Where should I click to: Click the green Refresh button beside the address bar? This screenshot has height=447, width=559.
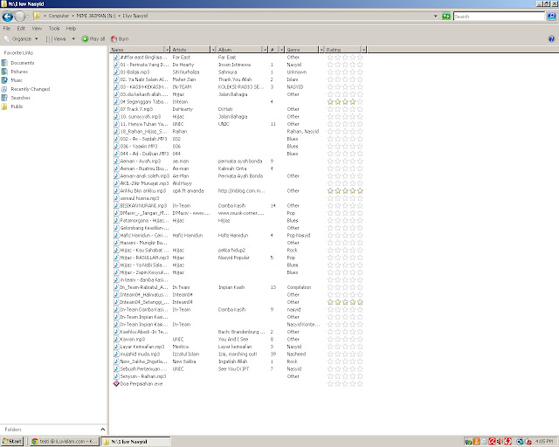click(x=446, y=16)
